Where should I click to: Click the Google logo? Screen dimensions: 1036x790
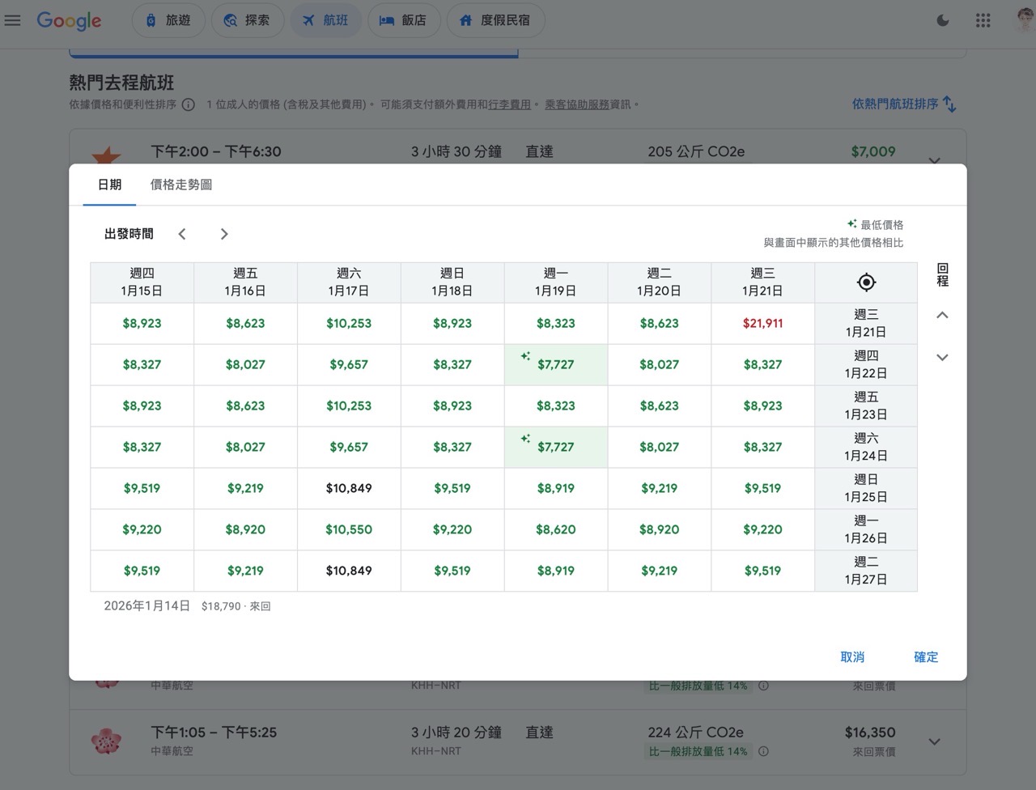(69, 21)
